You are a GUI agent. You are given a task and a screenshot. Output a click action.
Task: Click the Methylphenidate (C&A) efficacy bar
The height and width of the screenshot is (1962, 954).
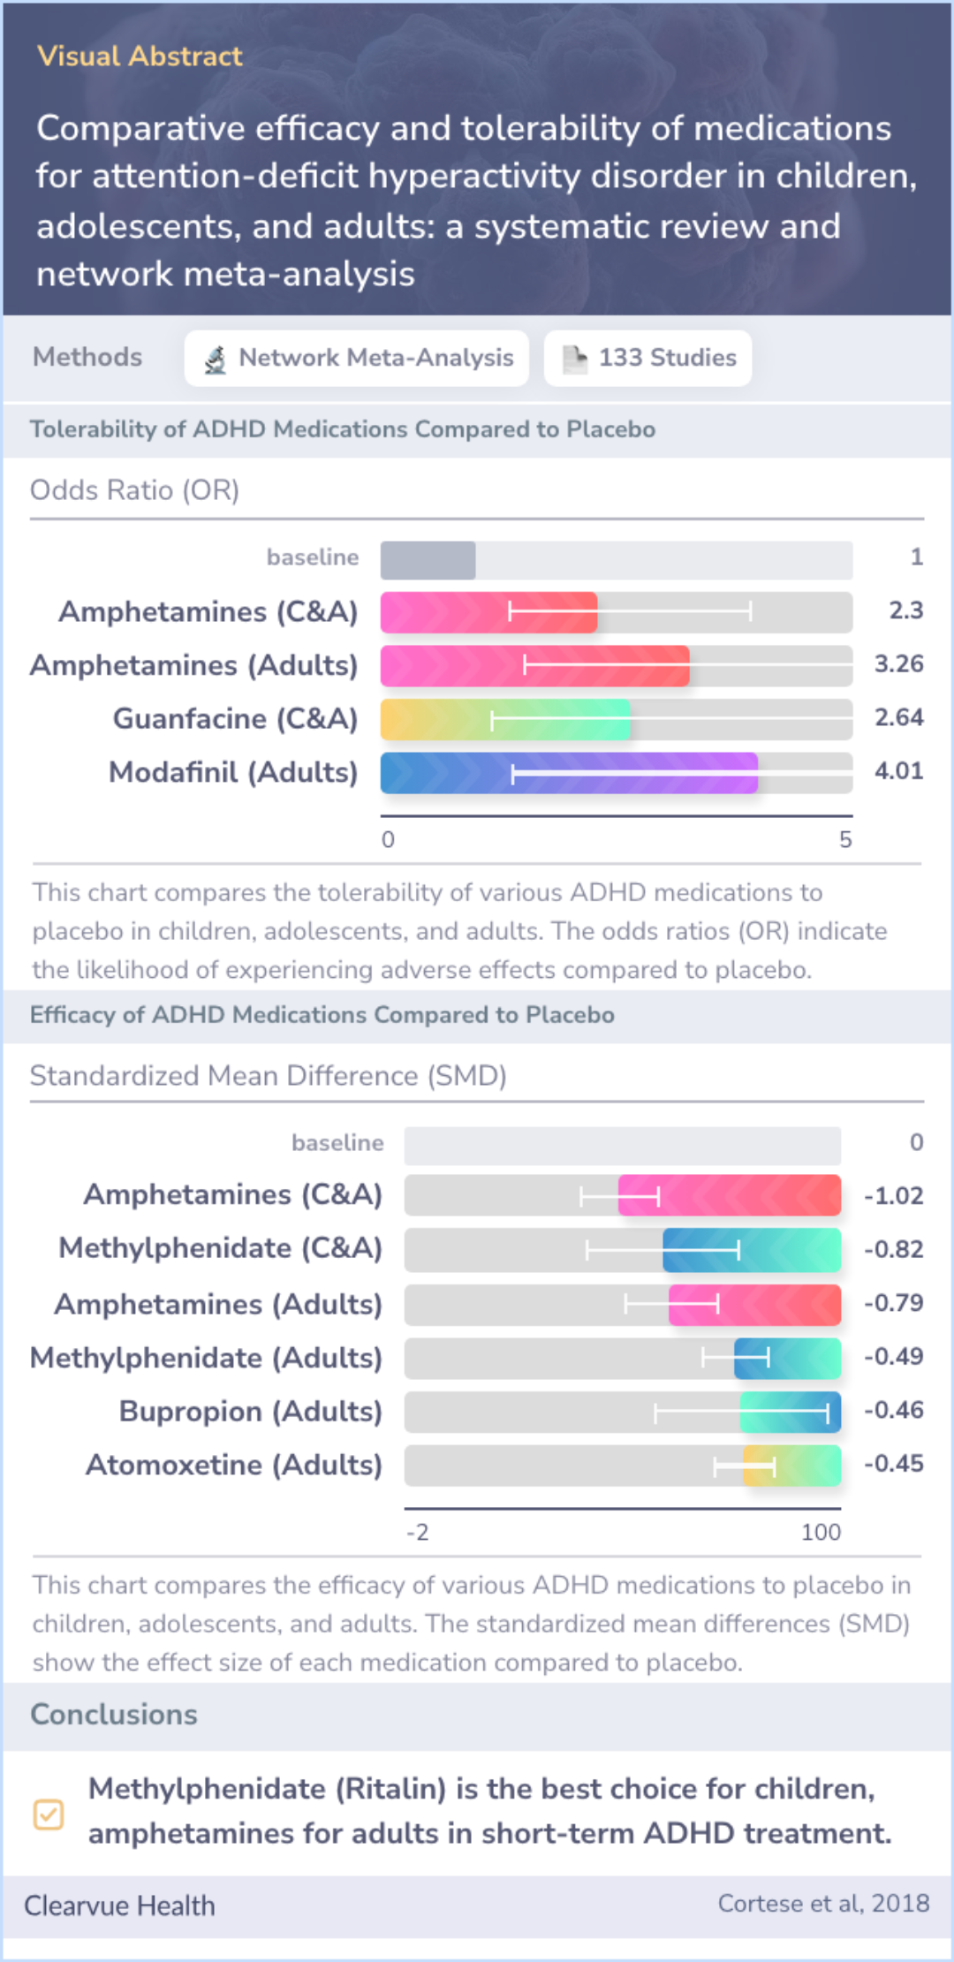[x=751, y=1250]
